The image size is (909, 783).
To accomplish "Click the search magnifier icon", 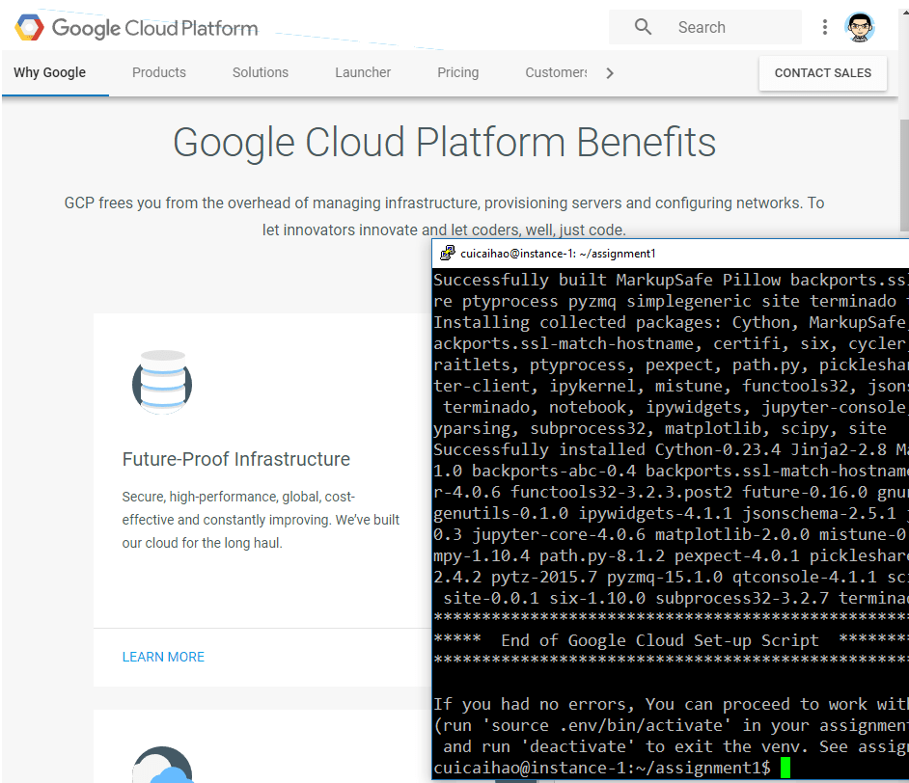I will tap(643, 26).
